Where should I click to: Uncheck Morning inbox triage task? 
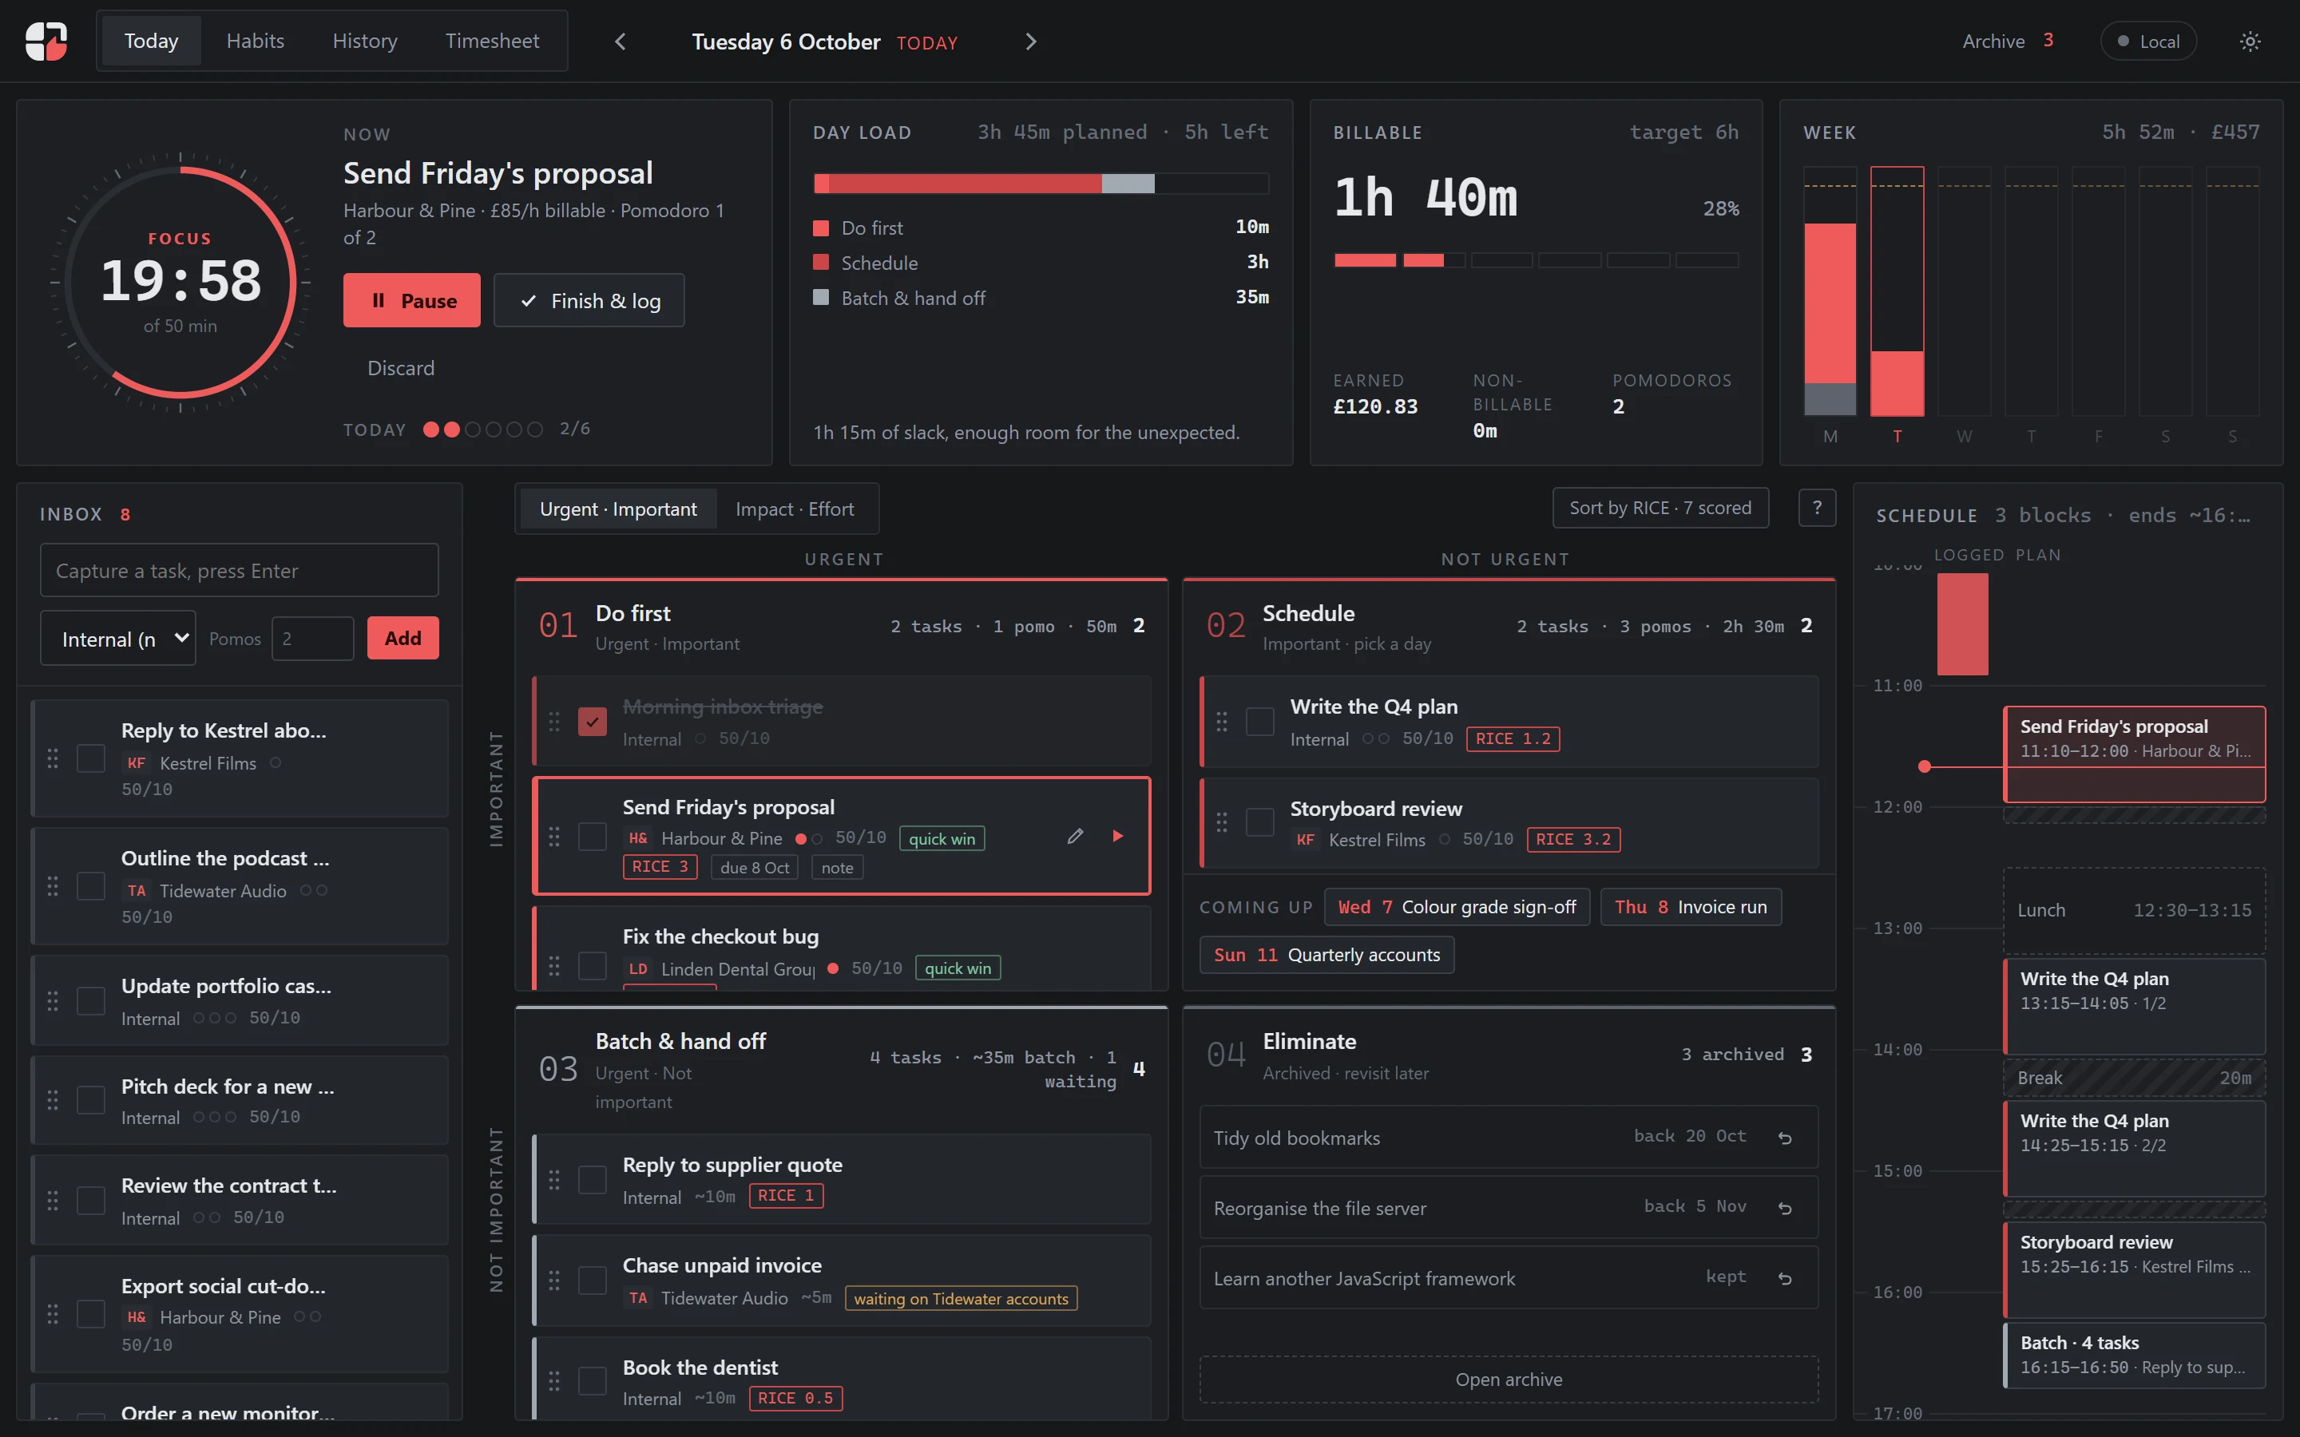tap(592, 722)
